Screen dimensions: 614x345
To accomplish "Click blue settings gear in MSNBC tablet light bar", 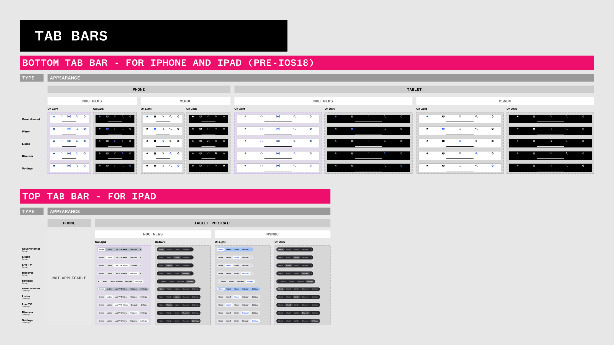I will (x=492, y=165).
